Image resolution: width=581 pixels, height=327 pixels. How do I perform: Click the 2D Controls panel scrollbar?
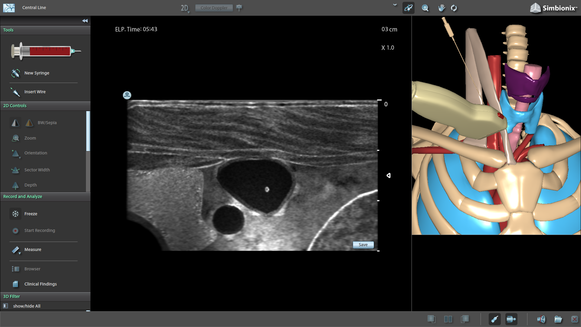click(x=88, y=131)
